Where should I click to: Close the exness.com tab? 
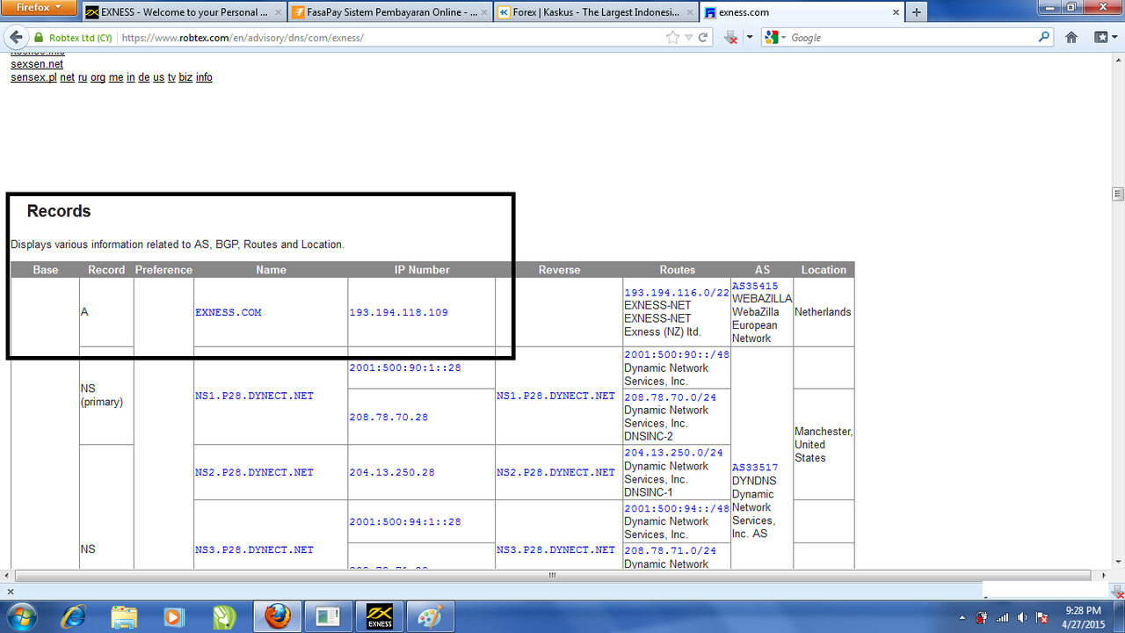point(894,12)
